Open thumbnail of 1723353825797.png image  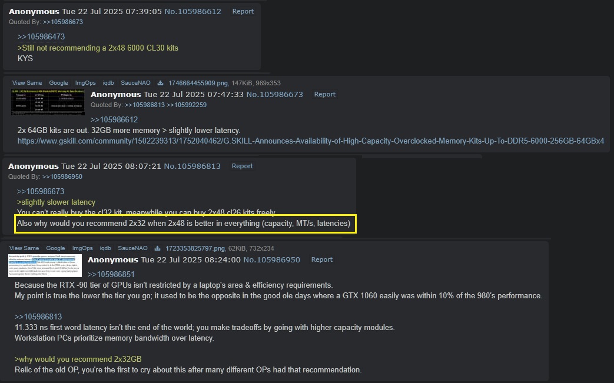click(45, 266)
